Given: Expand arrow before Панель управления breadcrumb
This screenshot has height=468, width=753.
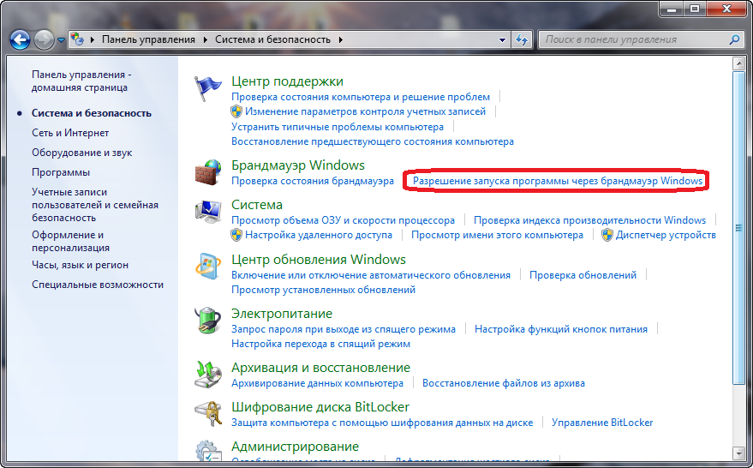Looking at the screenshot, I should [x=93, y=40].
